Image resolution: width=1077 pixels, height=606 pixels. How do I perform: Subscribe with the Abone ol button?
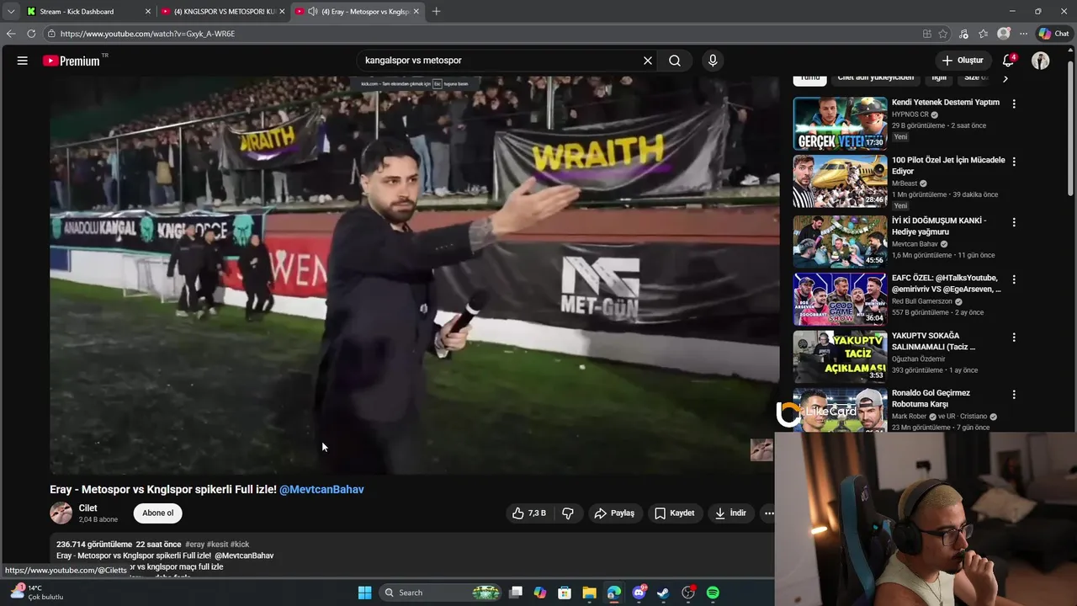(x=158, y=513)
